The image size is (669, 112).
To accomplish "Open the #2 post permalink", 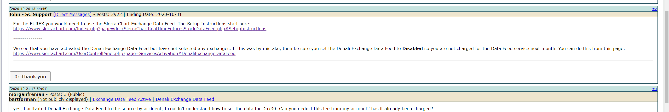I will click(x=654, y=9).
